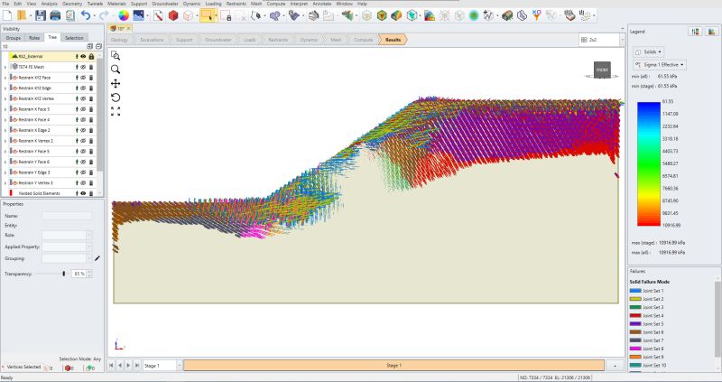Show Restrain X Edge 2 via eye icon
The height and width of the screenshot is (382, 722).
point(83,130)
